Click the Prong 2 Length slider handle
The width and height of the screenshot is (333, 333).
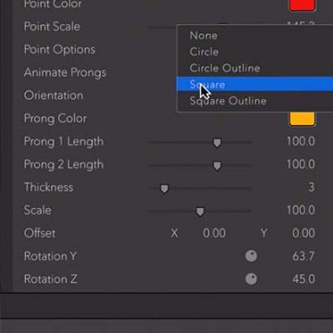pos(217,166)
